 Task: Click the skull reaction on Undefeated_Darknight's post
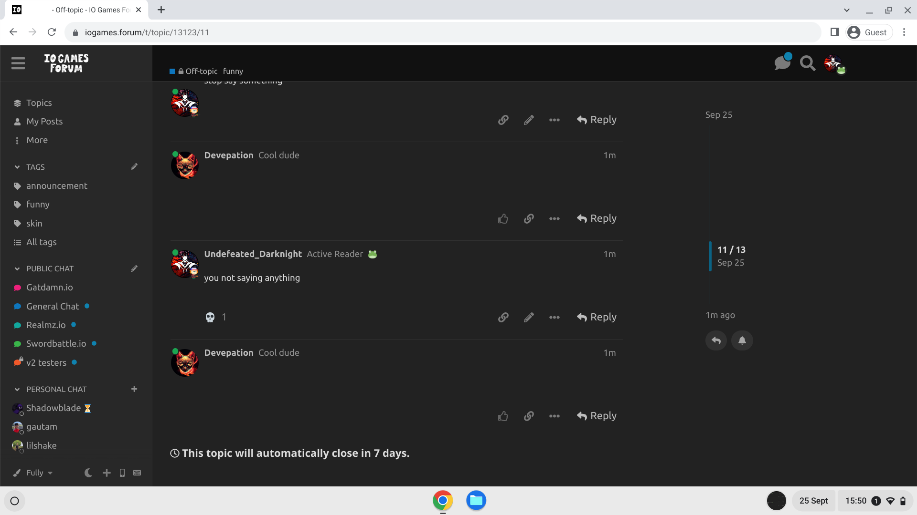click(x=210, y=317)
